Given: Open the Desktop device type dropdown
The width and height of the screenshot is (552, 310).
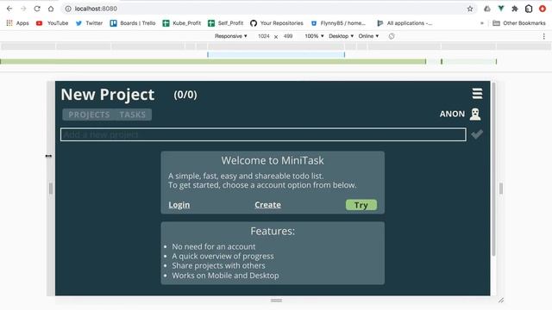Looking at the screenshot, I should tap(342, 36).
